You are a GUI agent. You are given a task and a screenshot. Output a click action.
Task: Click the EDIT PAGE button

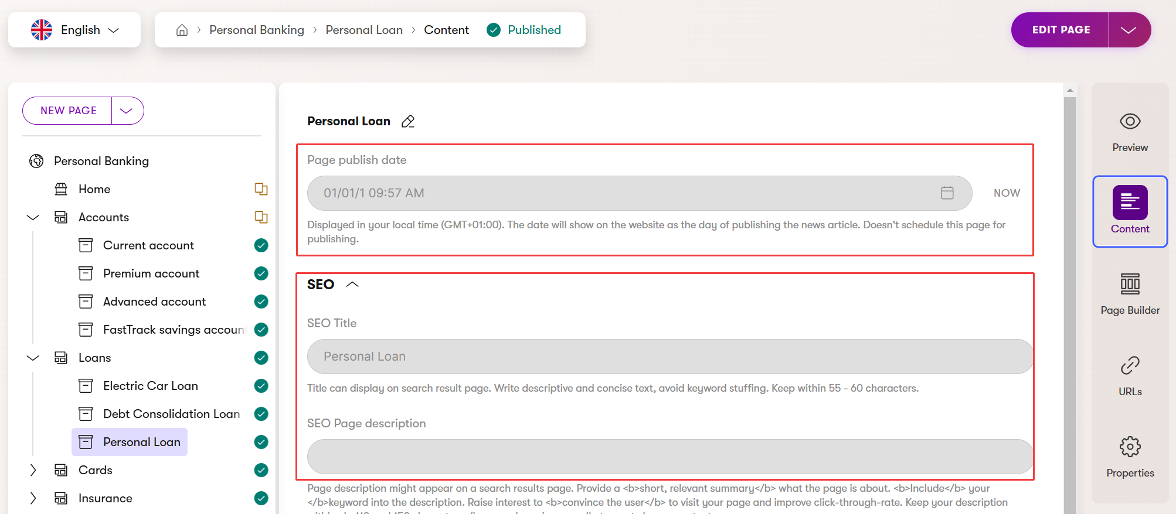[1061, 30]
